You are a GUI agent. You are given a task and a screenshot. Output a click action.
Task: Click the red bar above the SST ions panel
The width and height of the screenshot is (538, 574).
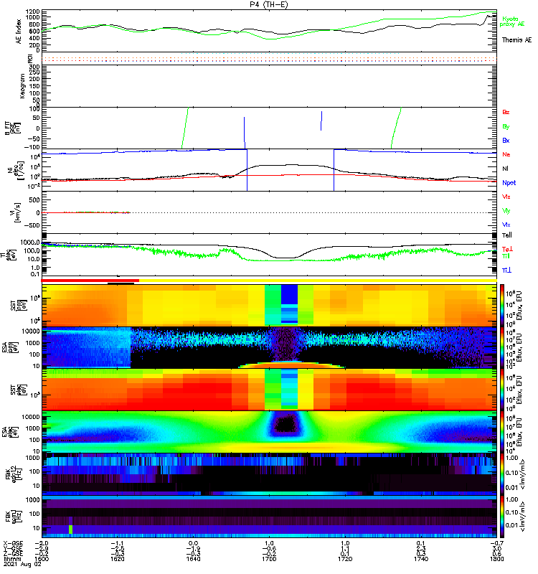pyautogui.click(x=90, y=281)
